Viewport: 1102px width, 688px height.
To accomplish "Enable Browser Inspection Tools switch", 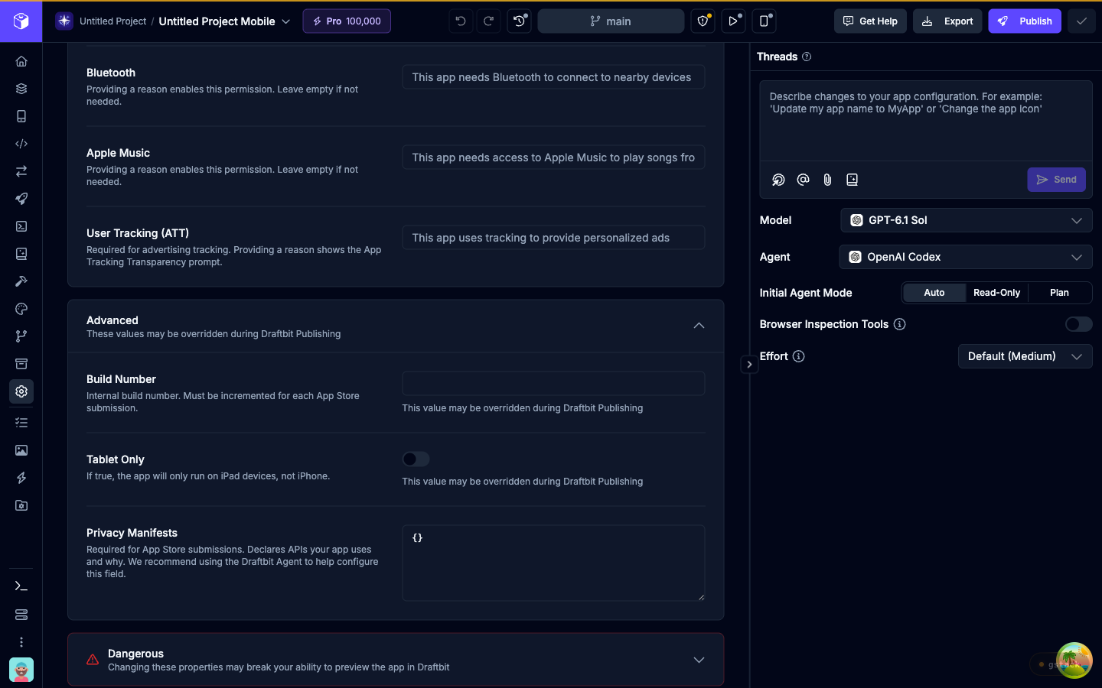I will tap(1078, 324).
